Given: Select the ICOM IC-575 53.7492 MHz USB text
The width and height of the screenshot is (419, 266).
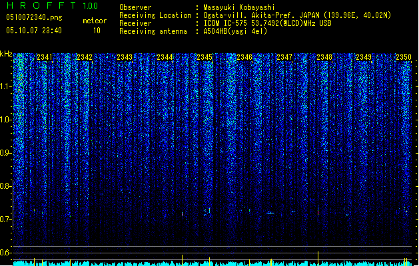Looking at the screenshot, I should coord(267,23).
